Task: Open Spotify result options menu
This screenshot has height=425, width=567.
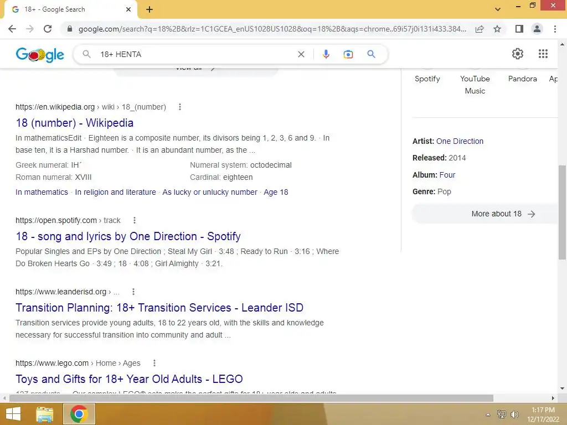Action: [x=134, y=220]
